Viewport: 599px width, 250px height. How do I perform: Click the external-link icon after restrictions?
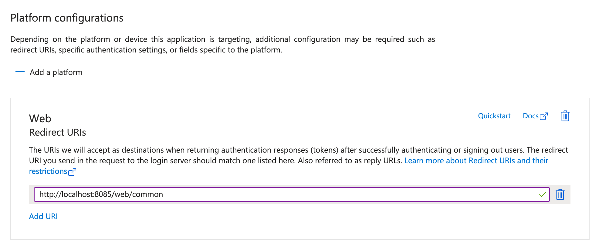click(x=72, y=172)
